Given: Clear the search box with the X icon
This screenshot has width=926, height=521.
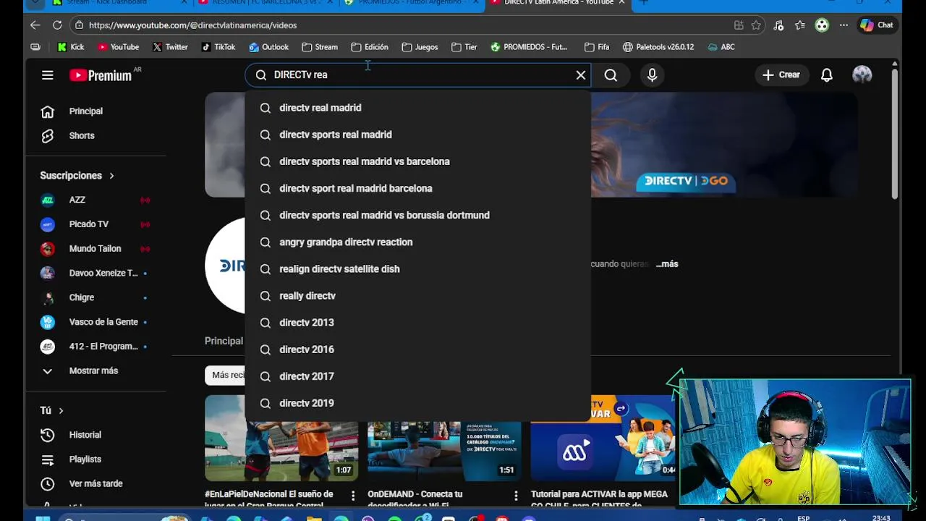Looking at the screenshot, I should click(580, 75).
